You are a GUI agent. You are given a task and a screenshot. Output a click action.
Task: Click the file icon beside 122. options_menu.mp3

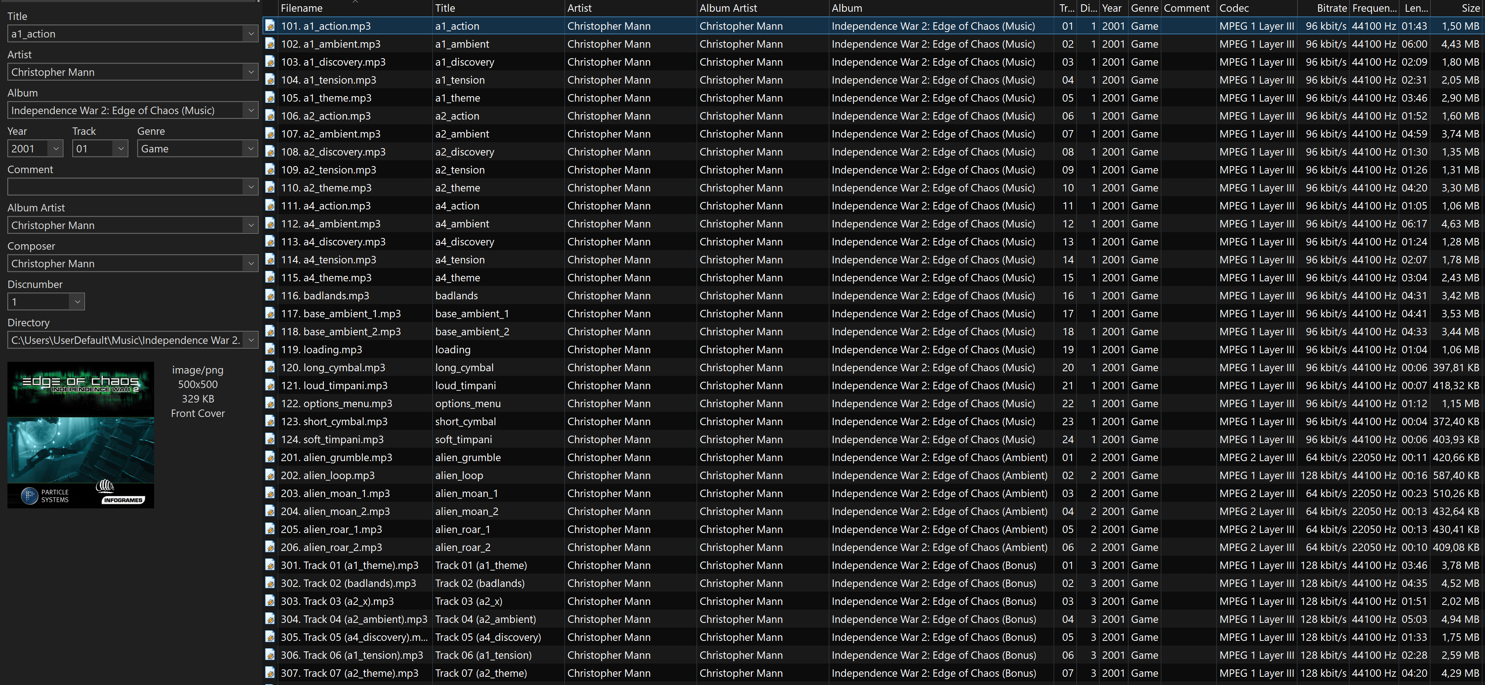(270, 403)
